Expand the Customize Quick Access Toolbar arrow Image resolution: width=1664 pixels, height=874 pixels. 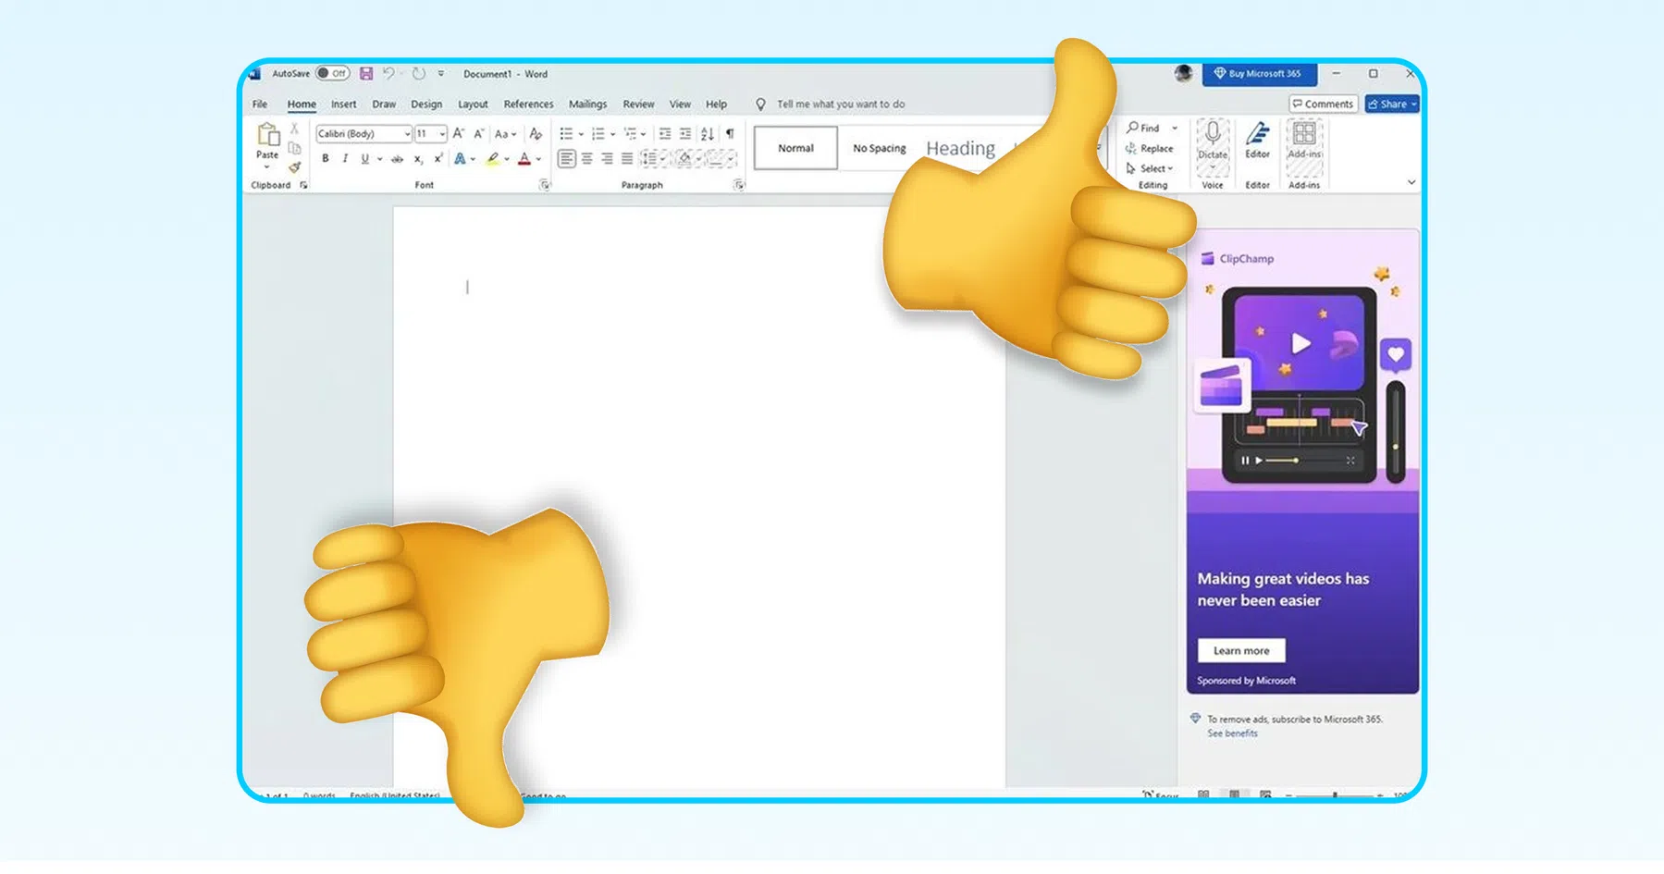[x=441, y=73]
